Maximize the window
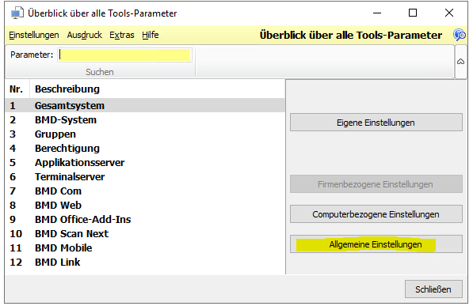Viewport: 473px width, 306px height. click(413, 13)
